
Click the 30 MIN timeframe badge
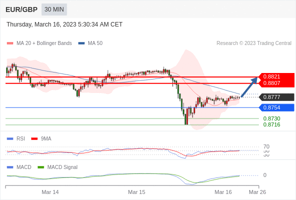54,9
